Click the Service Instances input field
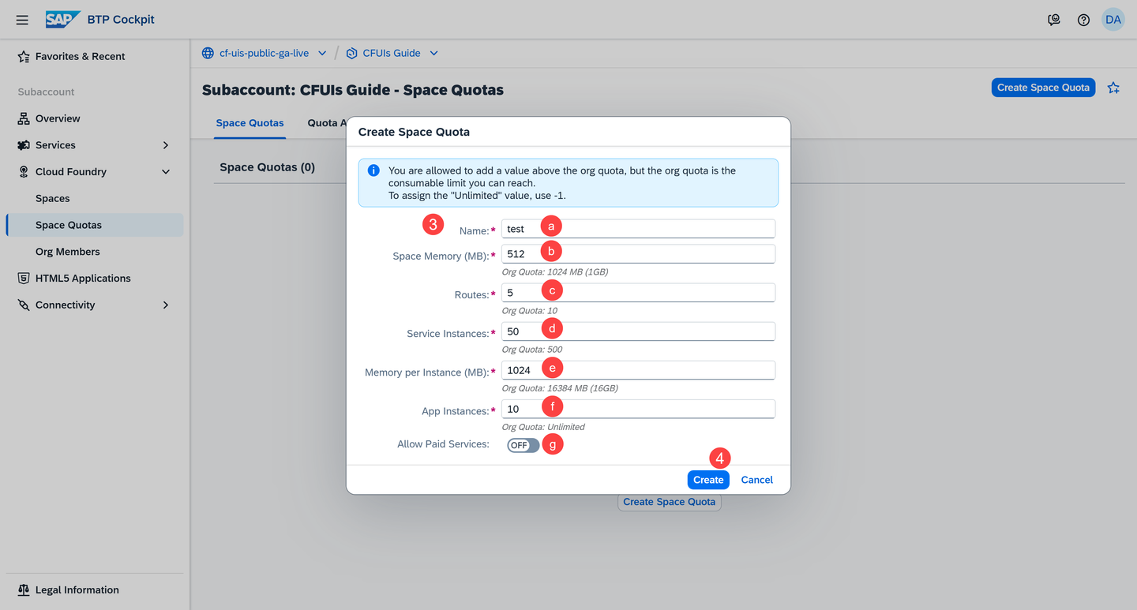This screenshot has width=1137, height=610. (638, 331)
